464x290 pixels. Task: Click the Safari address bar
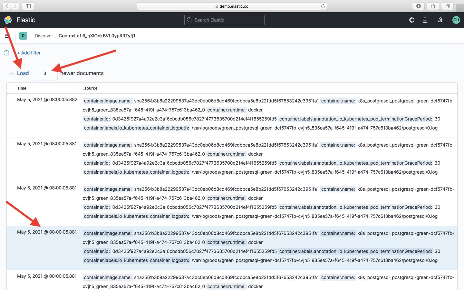[232, 6]
